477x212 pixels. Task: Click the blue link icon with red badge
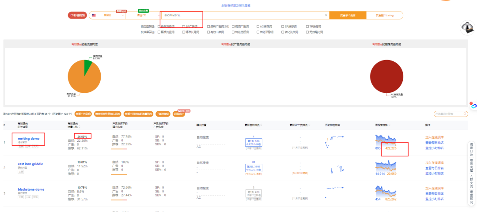click(x=473, y=106)
